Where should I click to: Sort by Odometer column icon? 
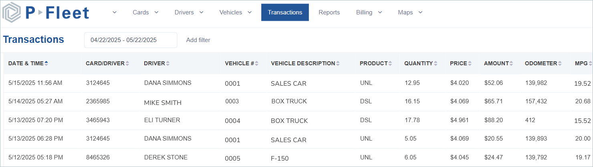(560, 63)
